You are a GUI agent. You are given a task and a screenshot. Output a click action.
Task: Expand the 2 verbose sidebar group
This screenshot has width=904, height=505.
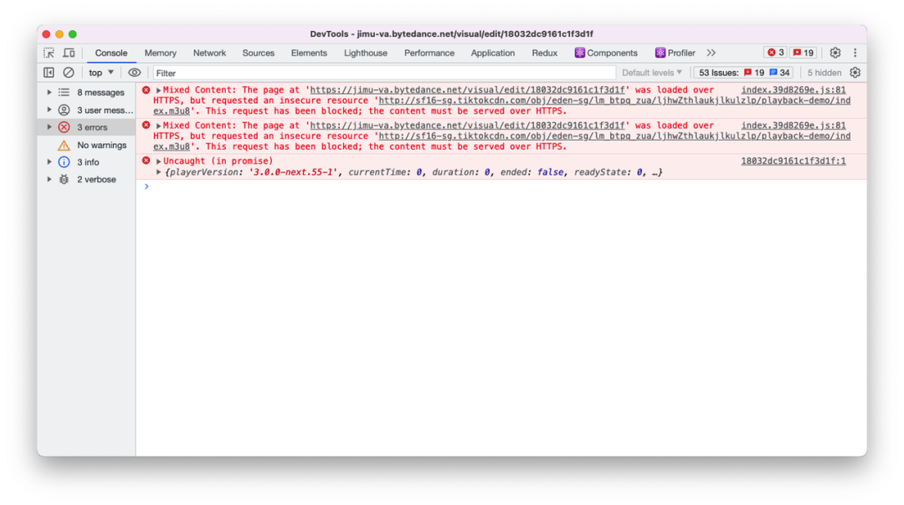(x=49, y=179)
